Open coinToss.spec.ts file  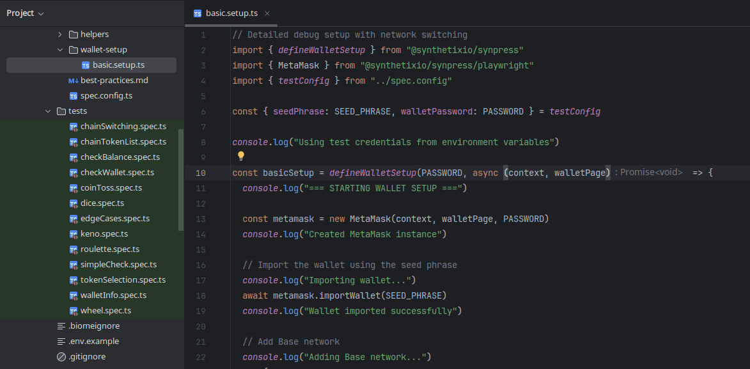111,188
